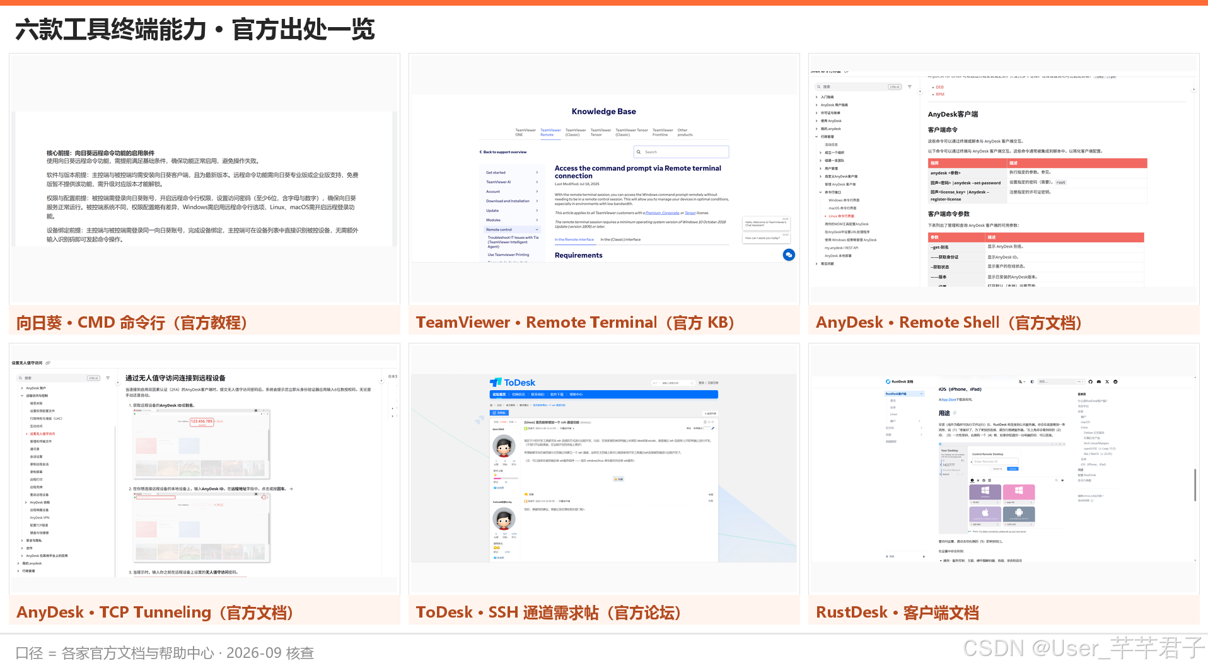The width and height of the screenshot is (1208, 668).
Task: Click the sidebar collapse arrow in AnyDesk Remote Shell doc
Action: click(921, 92)
